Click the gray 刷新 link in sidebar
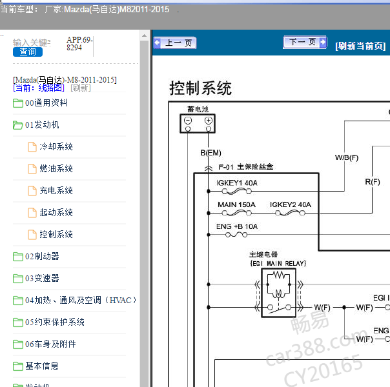The height and width of the screenshot is (387, 390). tap(81, 88)
